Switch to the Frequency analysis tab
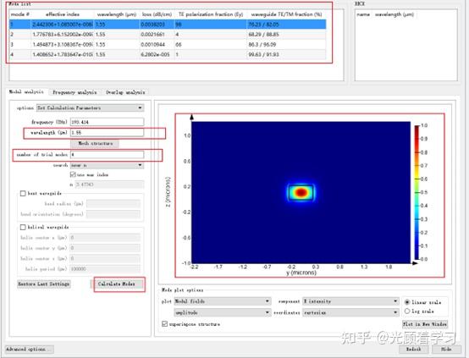 74,92
